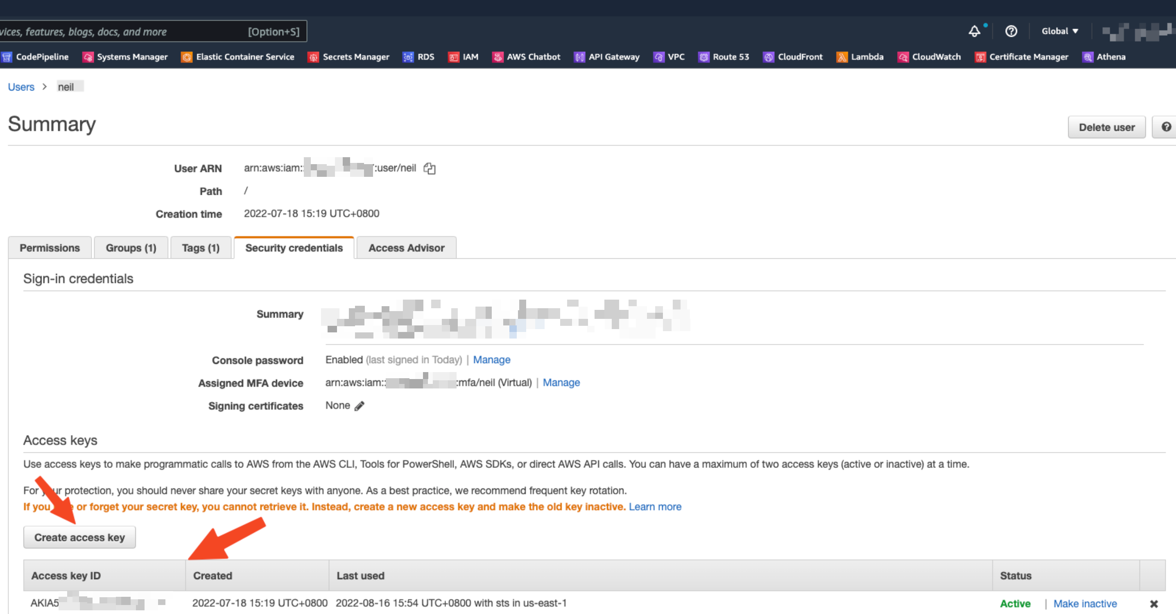Open the notifications bell icon
Viewport: 1176px width, 614px height.
(x=974, y=31)
